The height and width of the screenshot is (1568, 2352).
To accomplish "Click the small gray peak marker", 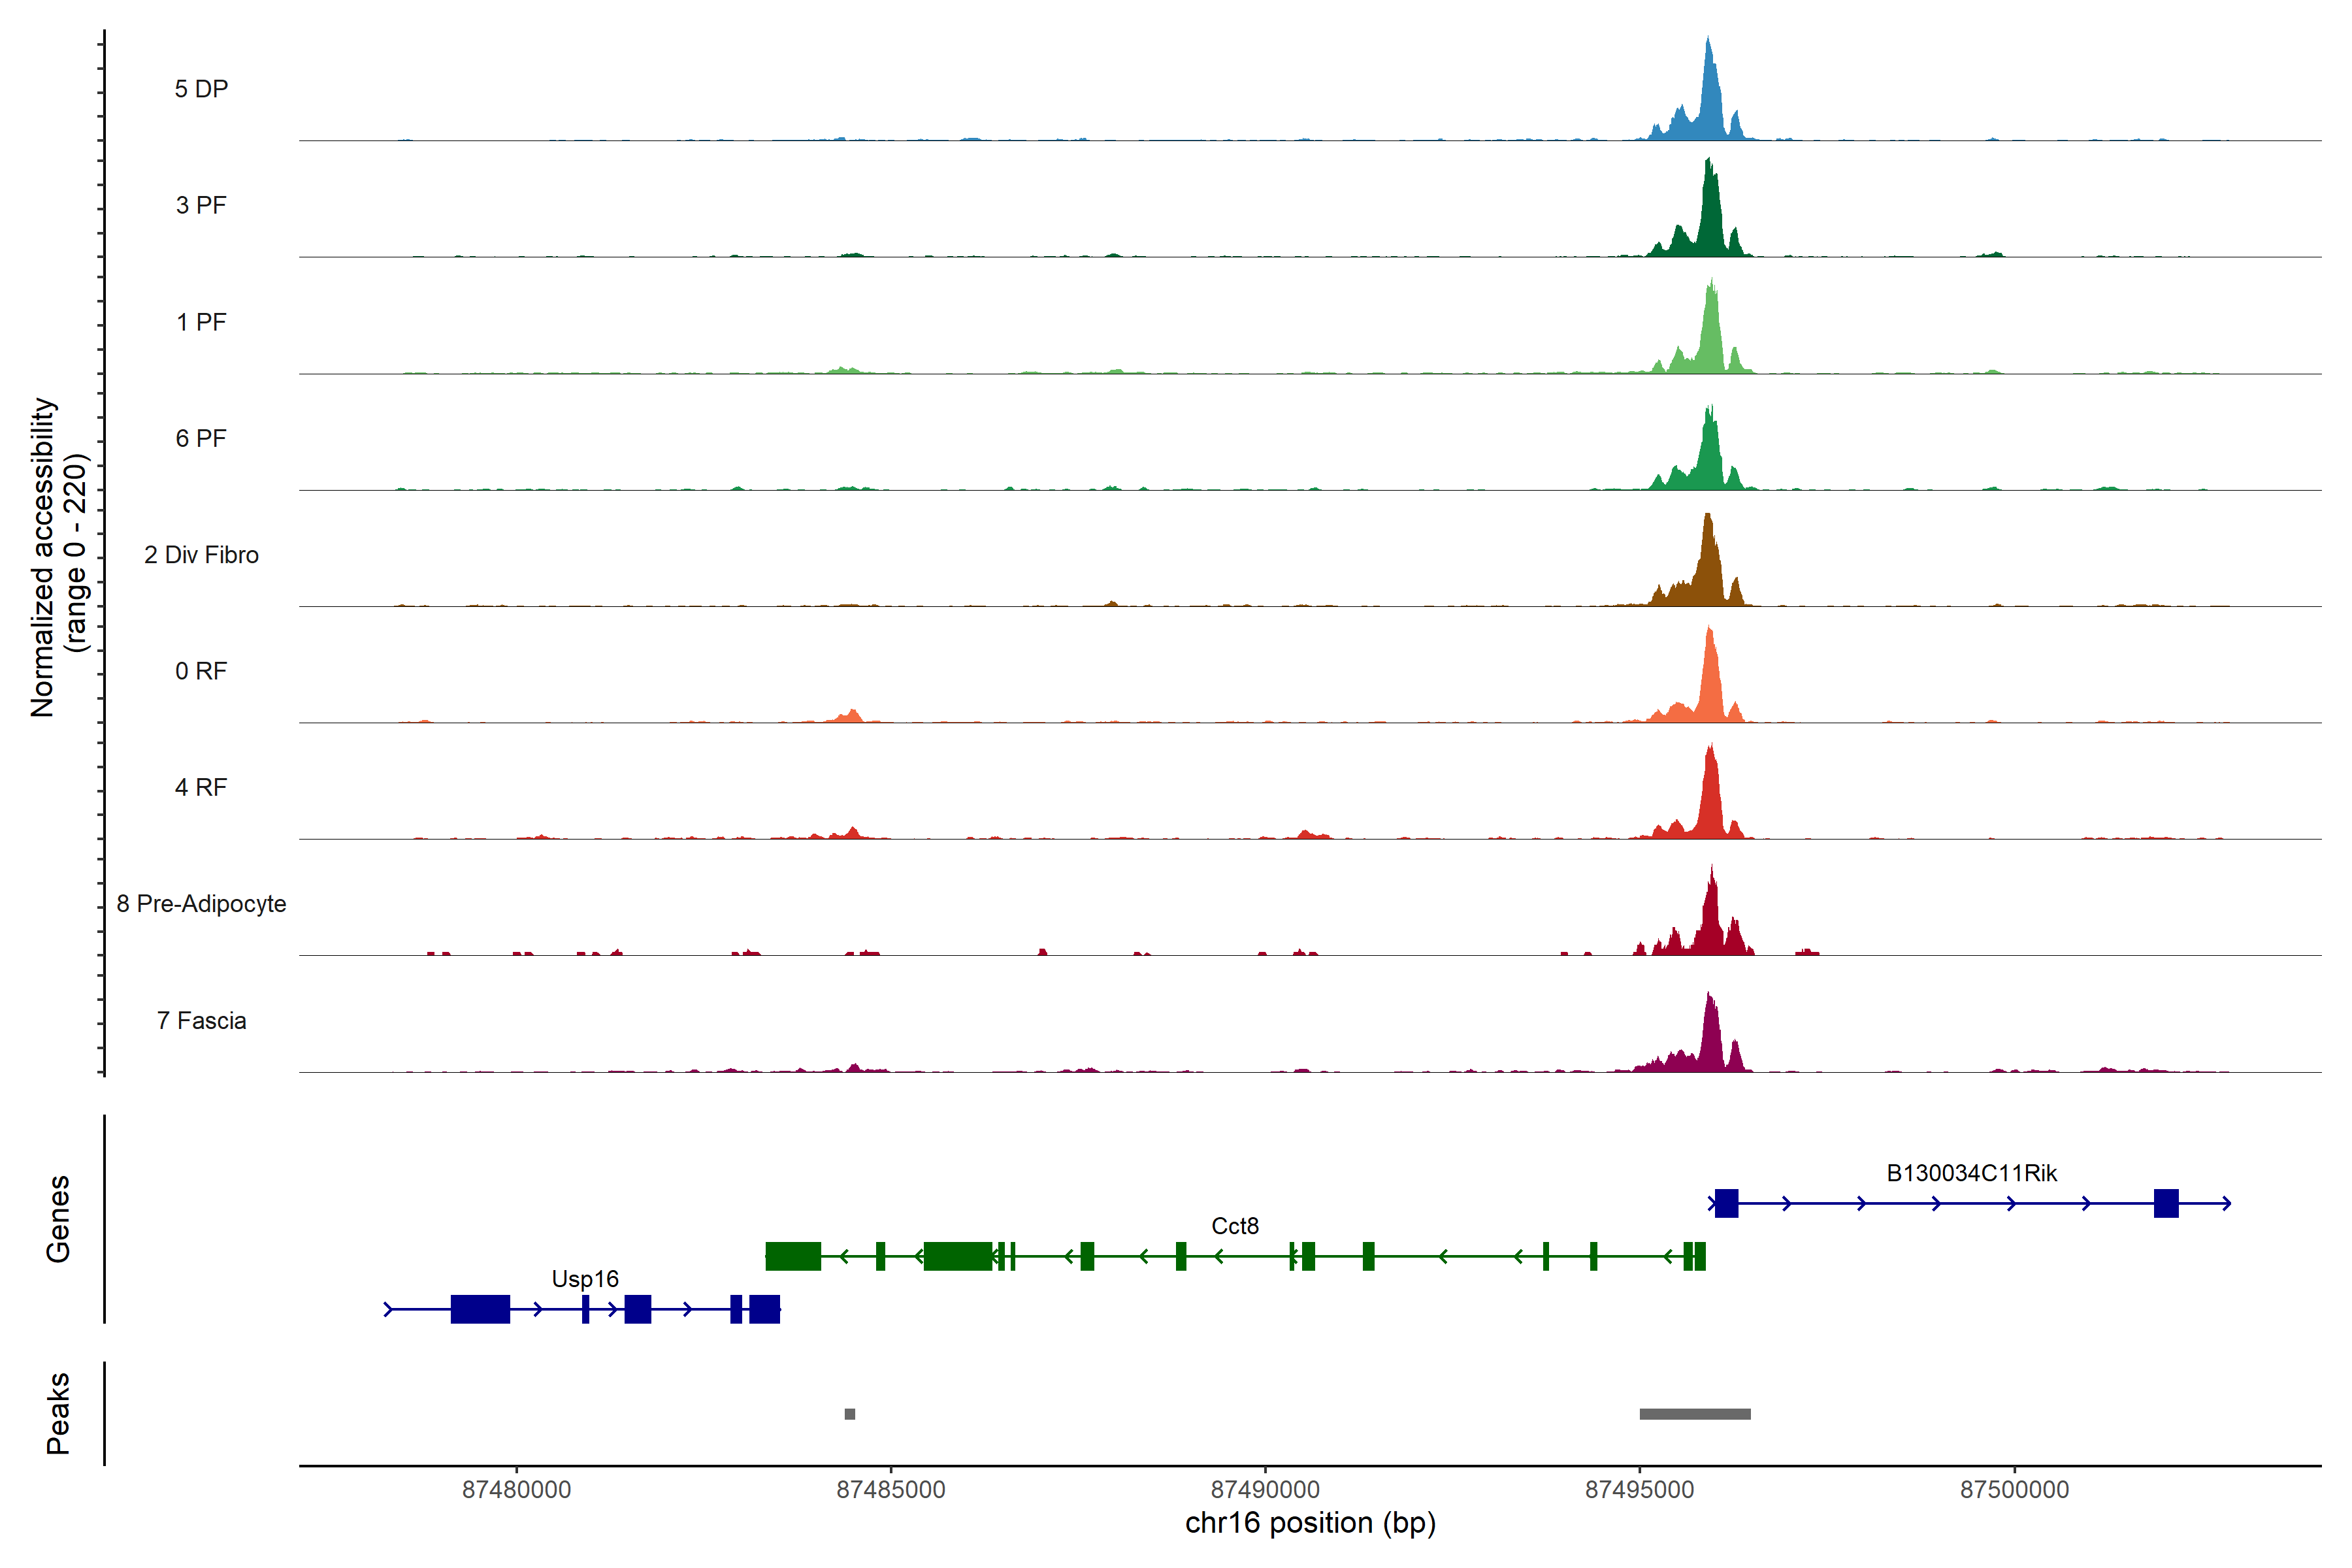I will click(x=849, y=1414).
